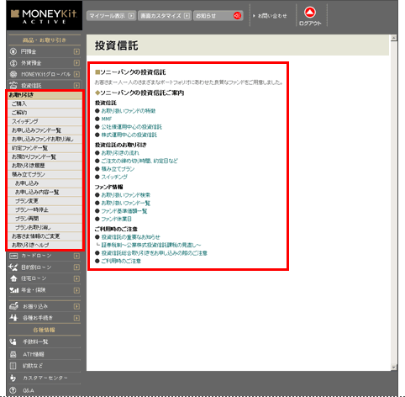Click the 約款など book icon
405x397 pixels.
pos(13,366)
